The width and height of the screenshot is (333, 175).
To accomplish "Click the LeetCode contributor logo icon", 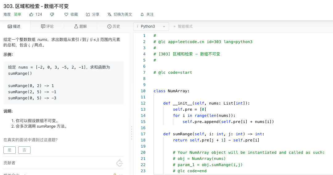I will [x=120, y=163].
